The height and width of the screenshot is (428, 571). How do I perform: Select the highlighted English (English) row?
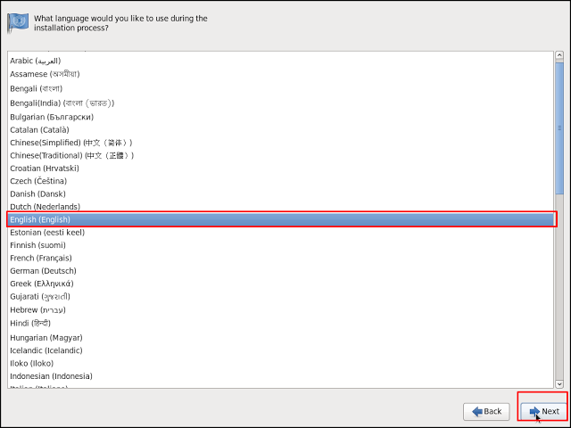[x=281, y=219]
